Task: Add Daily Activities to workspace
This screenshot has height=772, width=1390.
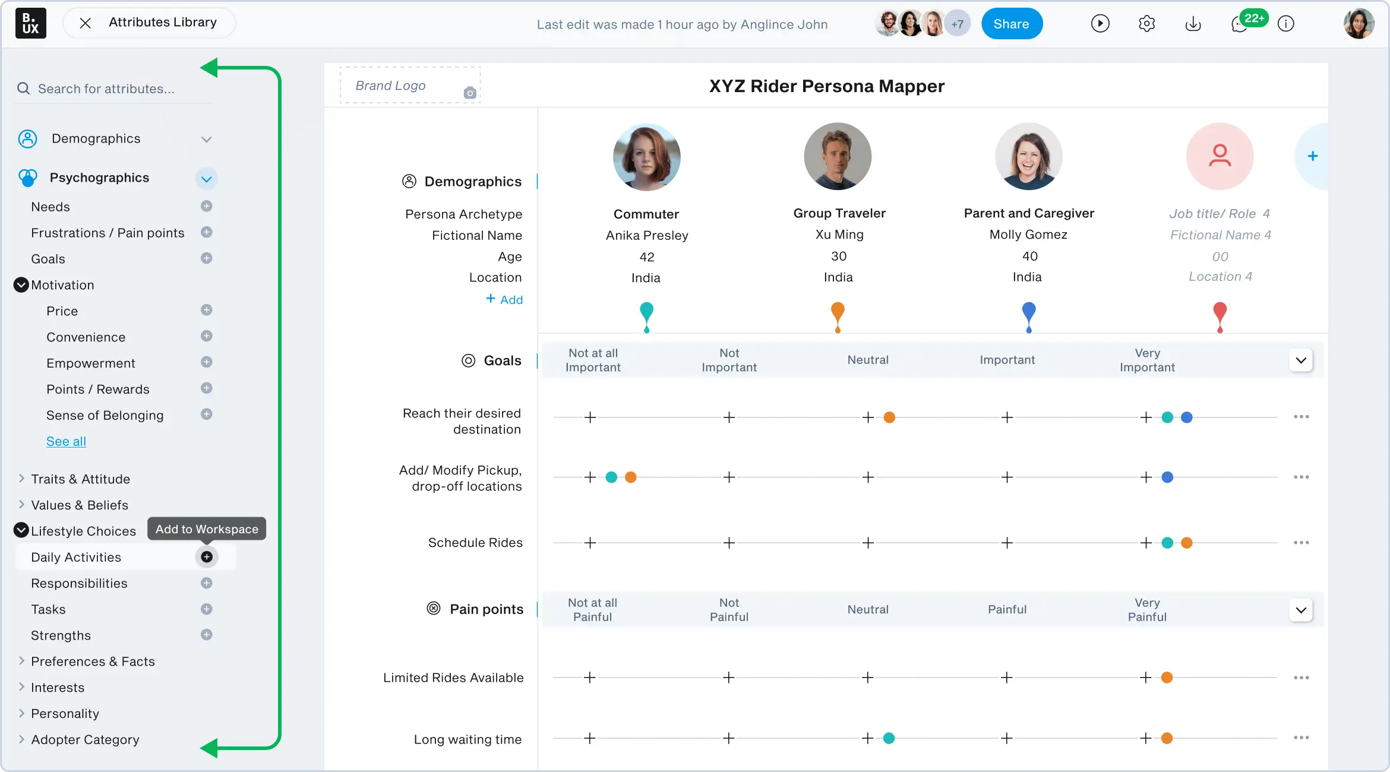Action: (207, 557)
